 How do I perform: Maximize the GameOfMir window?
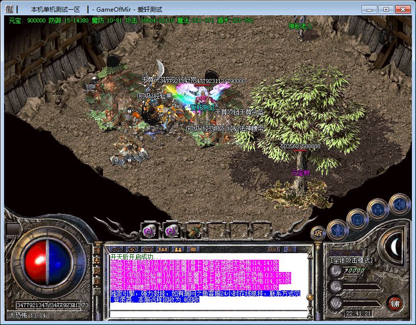(386, 10)
